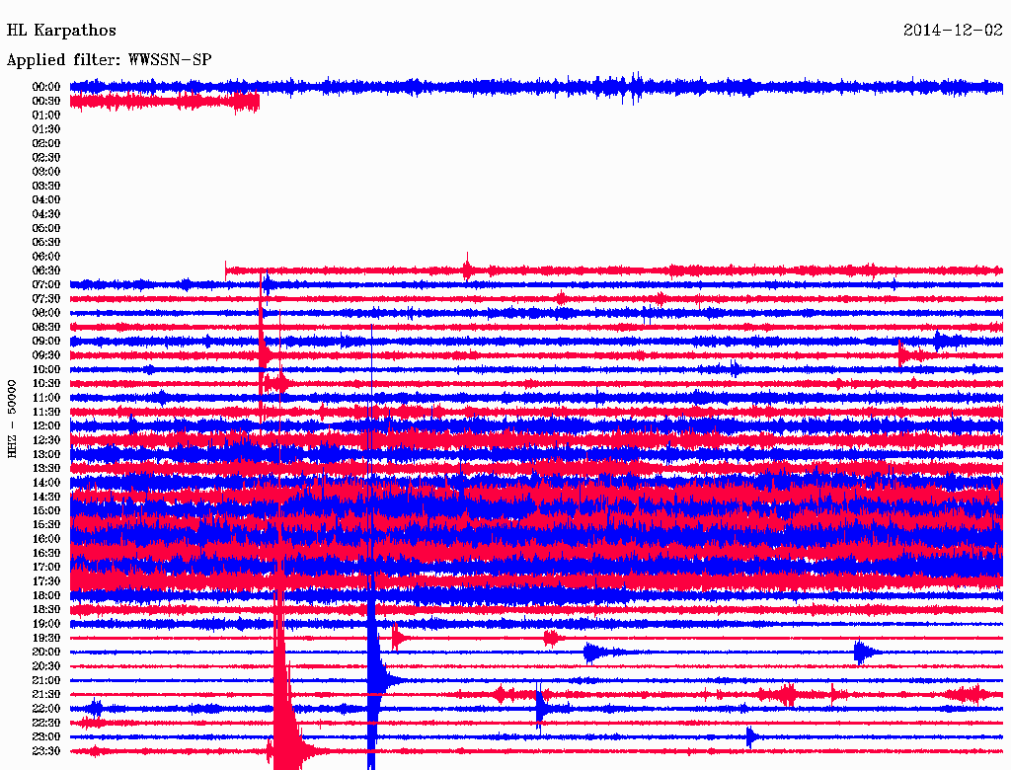1011x770 pixels.
Task: Click the vertical 'HHZ - 50000' axis label
Action: [x=12, y=419]
